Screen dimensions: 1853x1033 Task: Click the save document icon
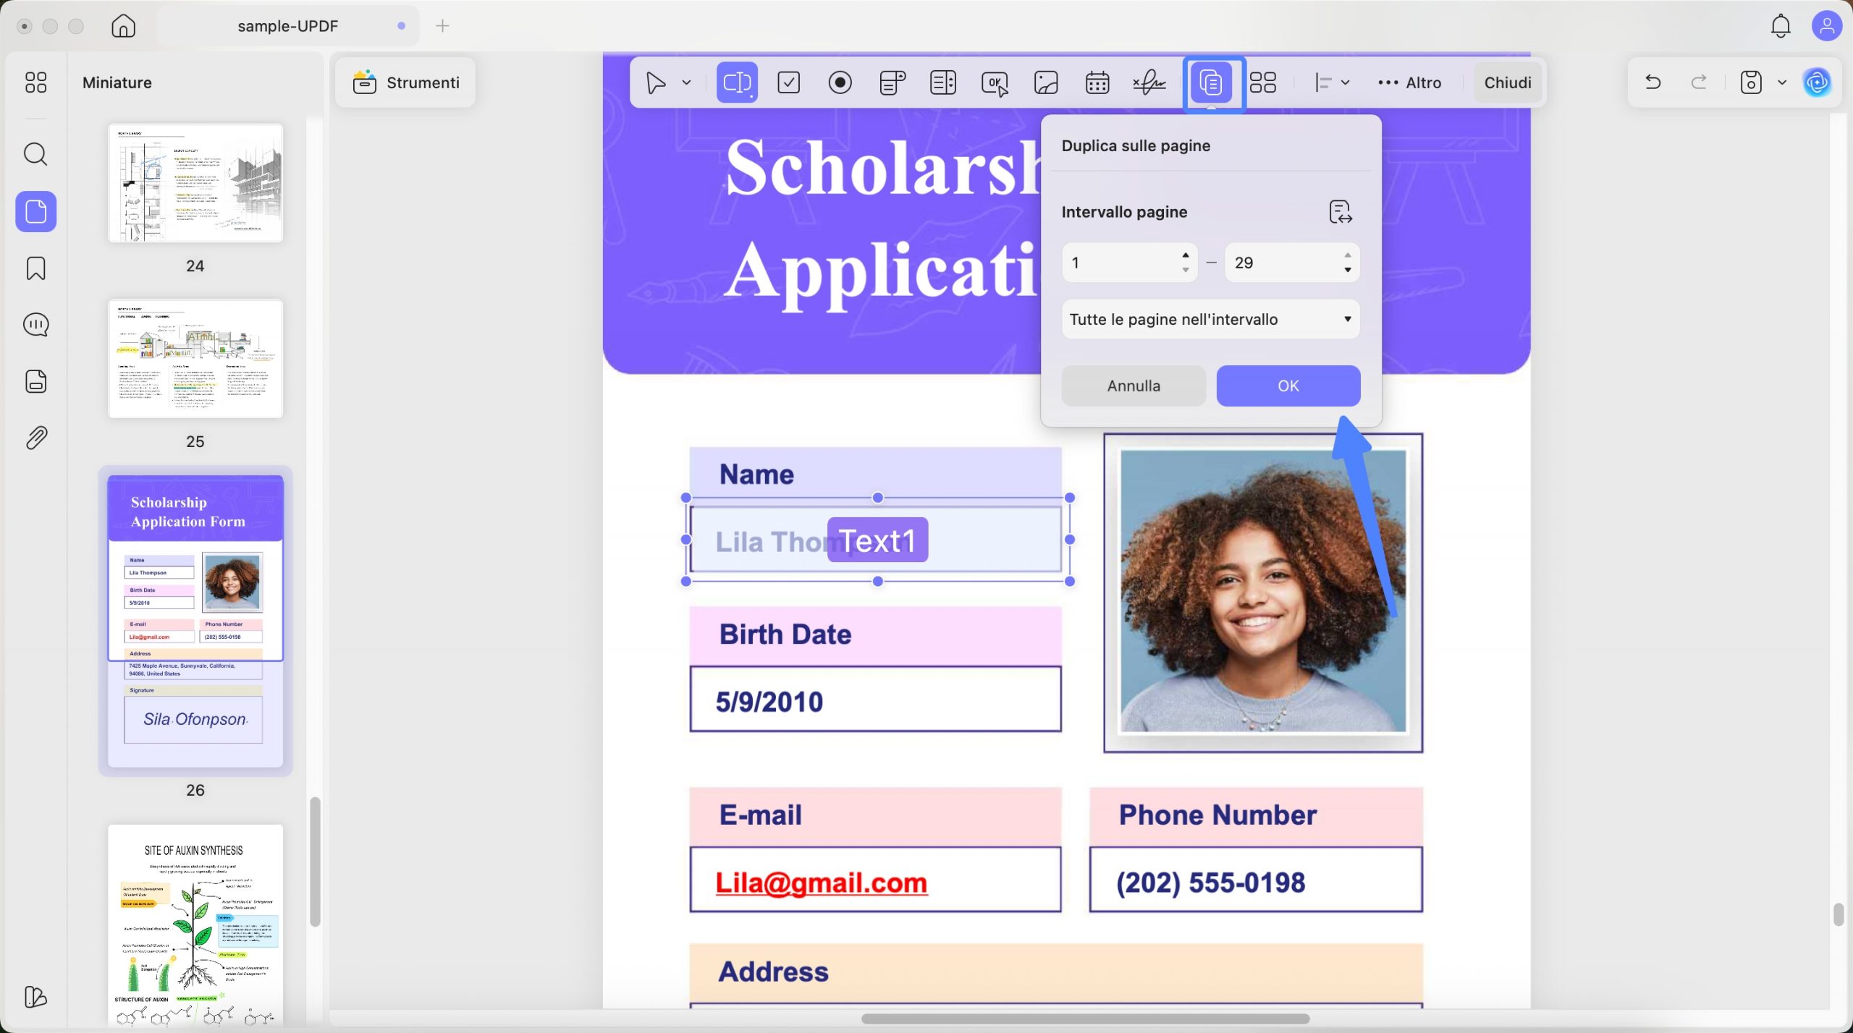[x=1751, y=82]
